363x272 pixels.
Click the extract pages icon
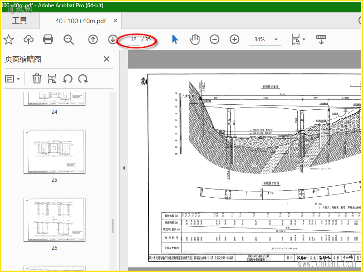[52, 78]
